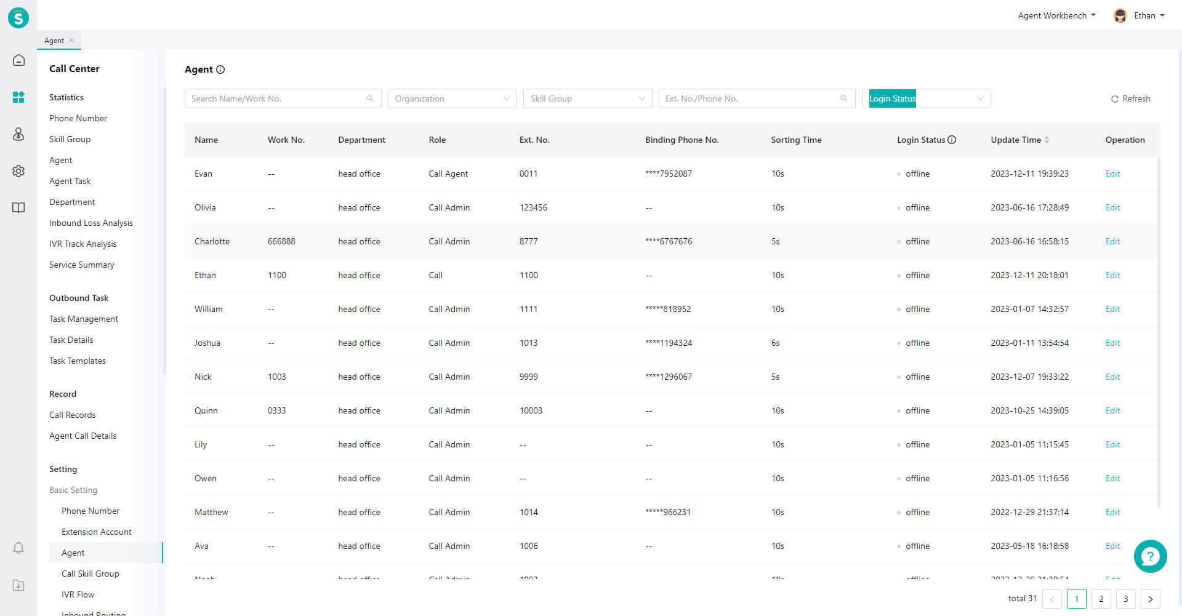Viewport: 1182px width, 616px height.
Task: Click the info icon next to Login Status header
Action: coord(952,140)
